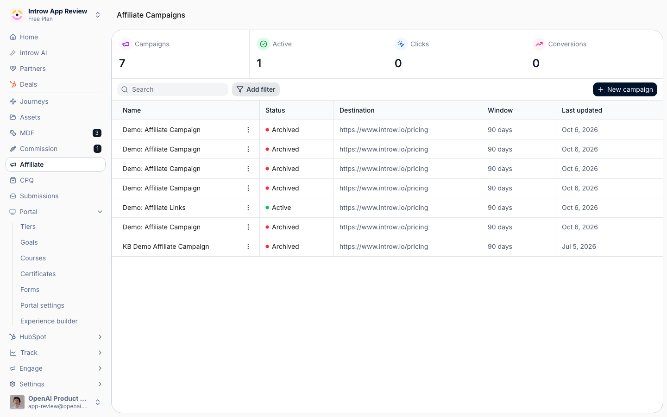Image resolution: width=667 pixels, height=417 pixels.
Task: Click the Conversions trend stat icon
Action: pyautogui.click(x=539, y=44)
